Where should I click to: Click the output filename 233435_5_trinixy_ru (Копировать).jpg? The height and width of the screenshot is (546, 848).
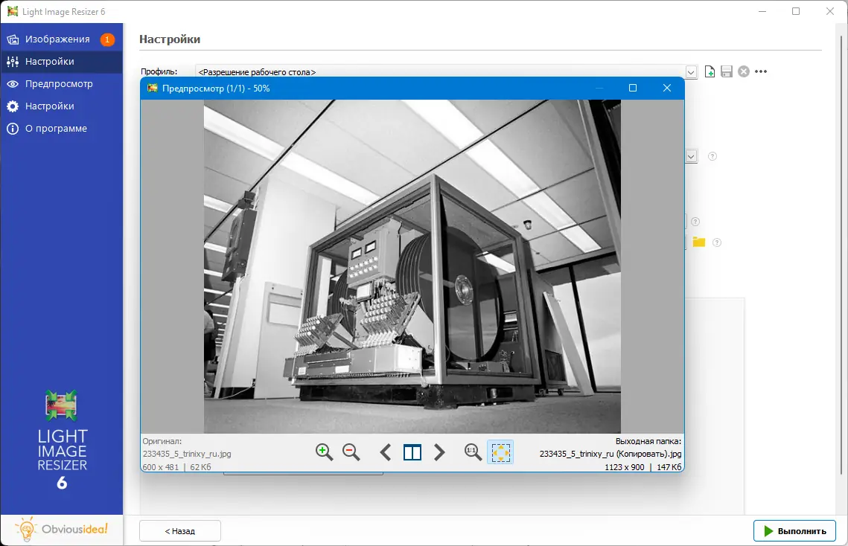tap(611, 454)
